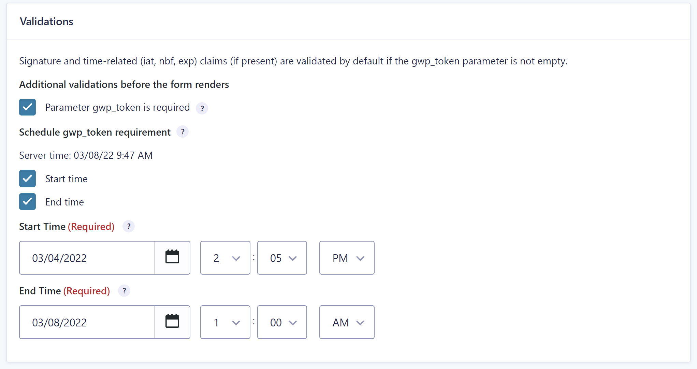Expand the End Time hour dropdown
This screenshot has height=369, width=697.
pos(225,322)
